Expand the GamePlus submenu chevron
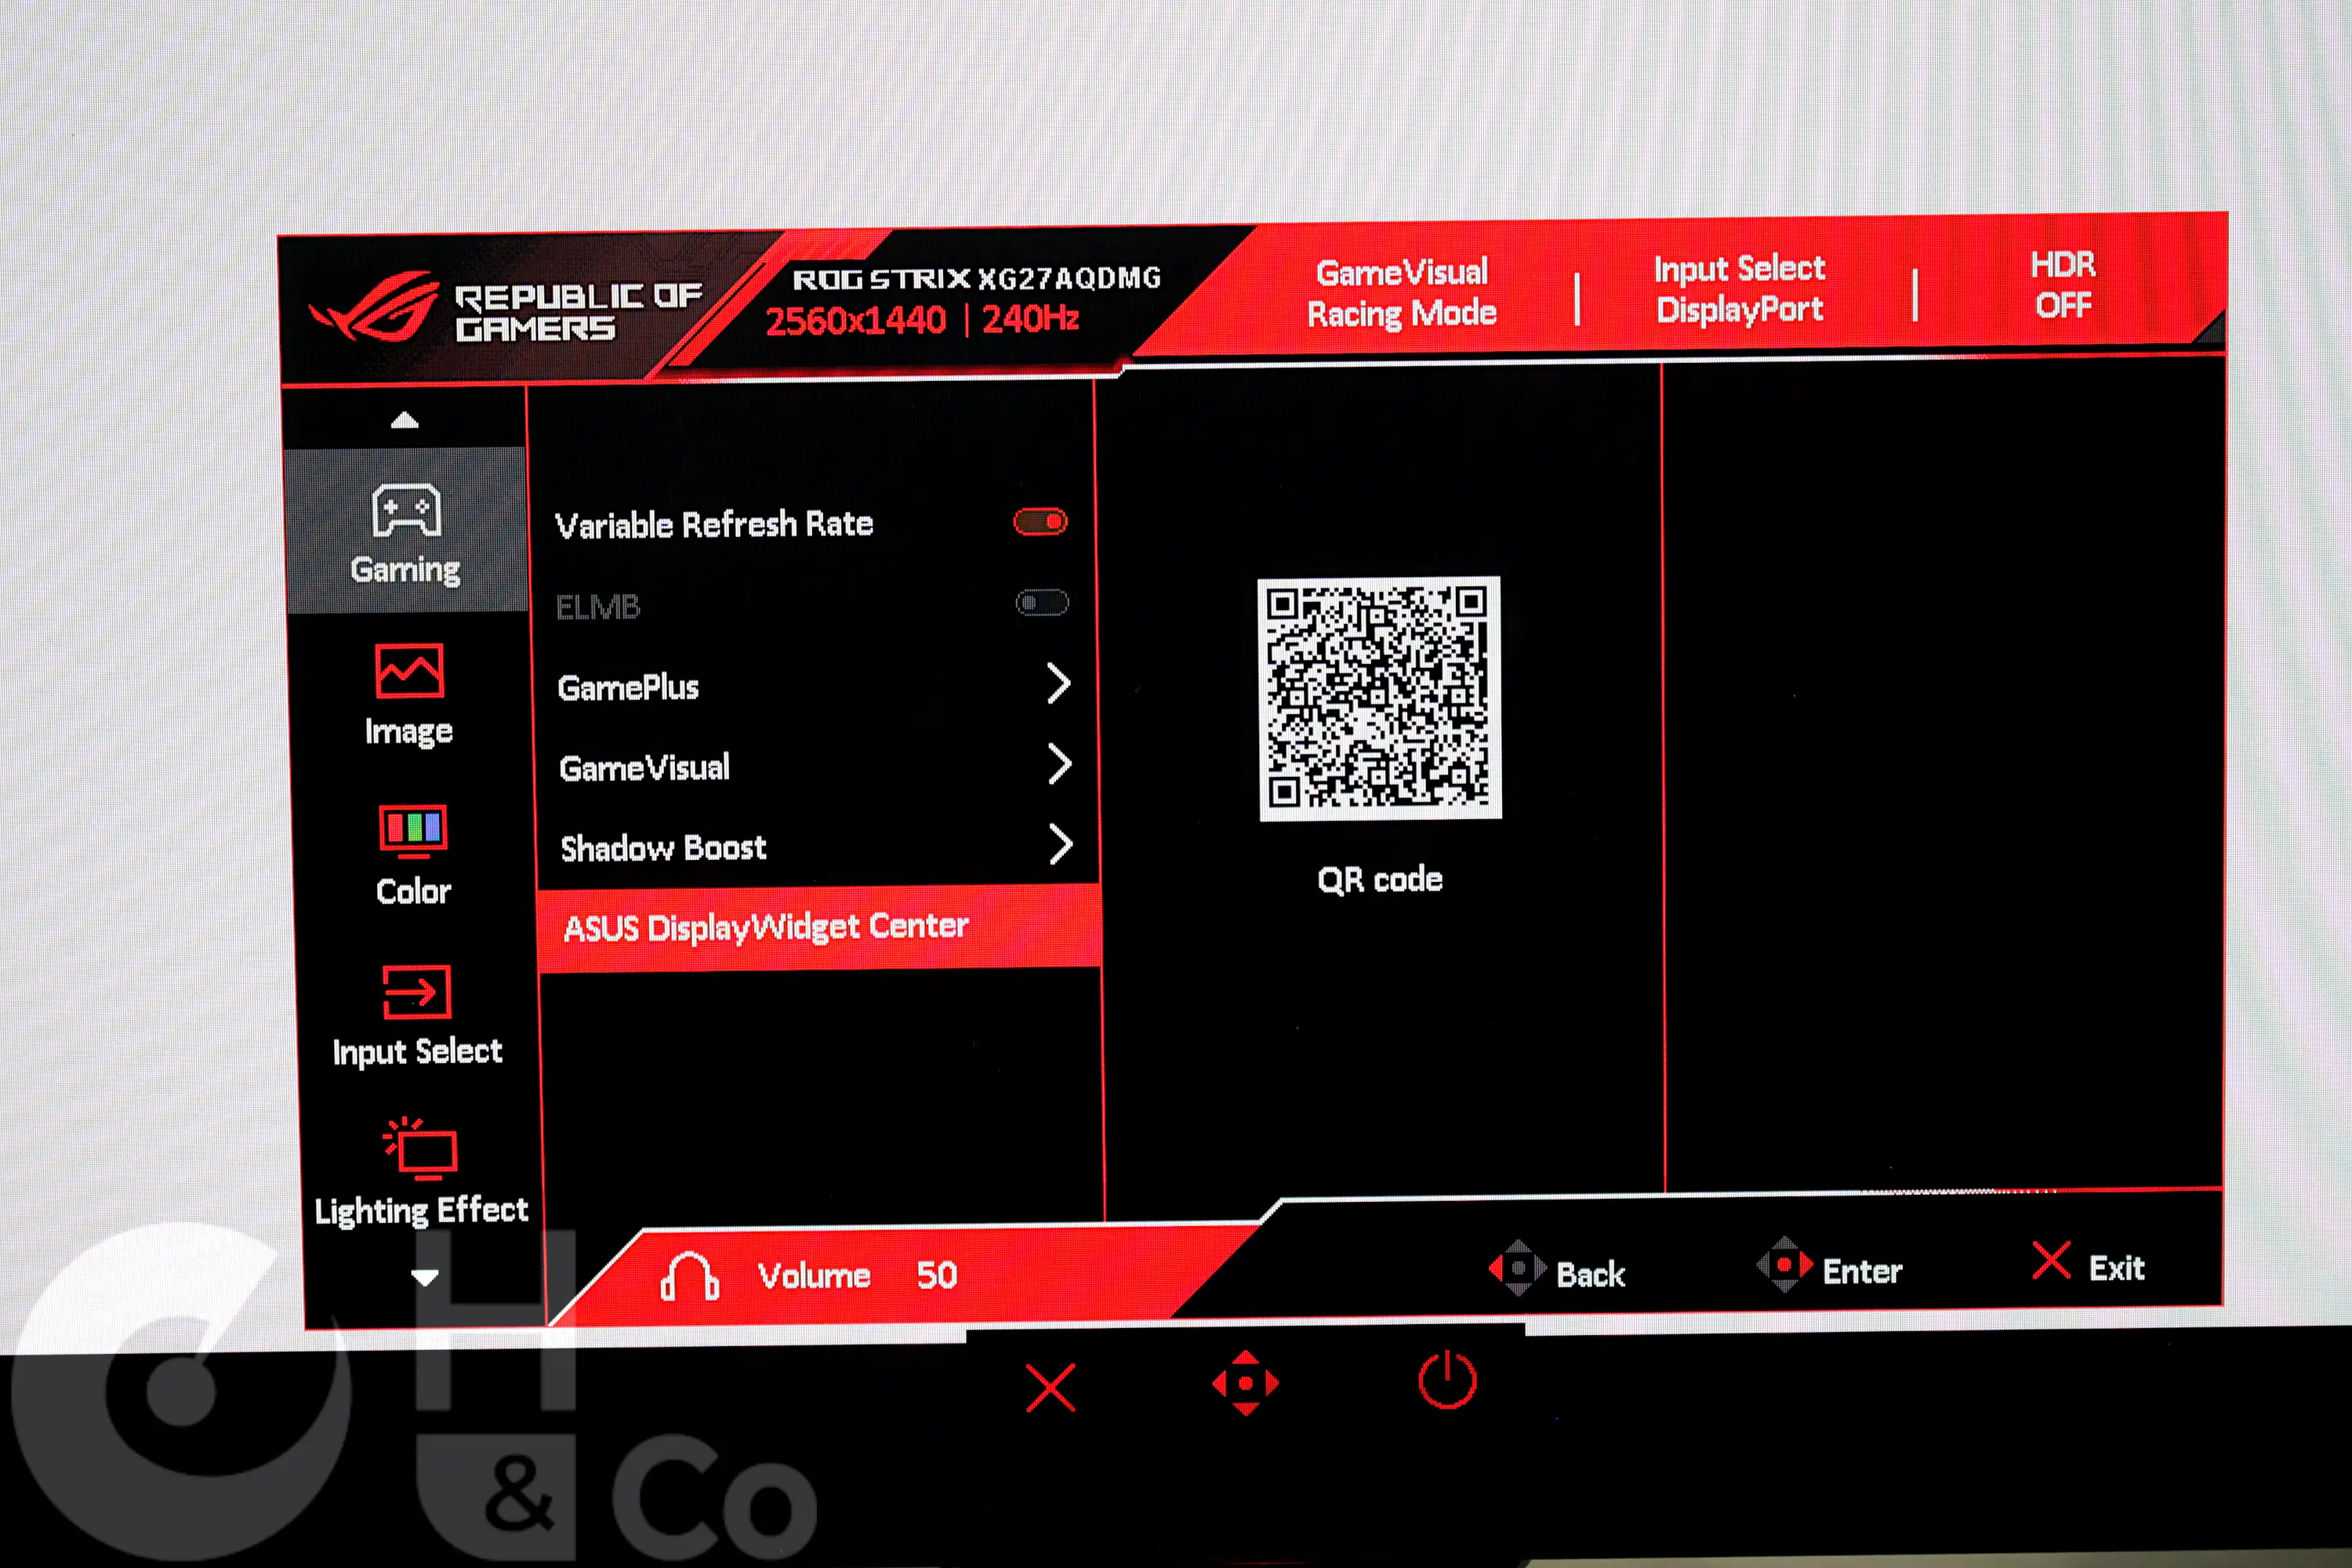The width and height of the screenshot is (2352, 1568). point(1058,684)
